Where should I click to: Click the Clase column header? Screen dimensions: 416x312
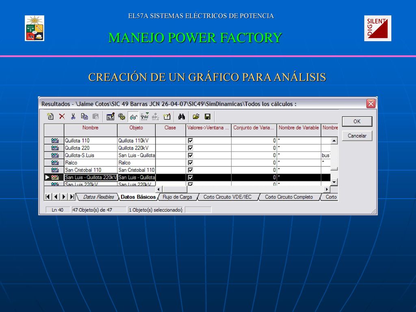coord(170,130)
